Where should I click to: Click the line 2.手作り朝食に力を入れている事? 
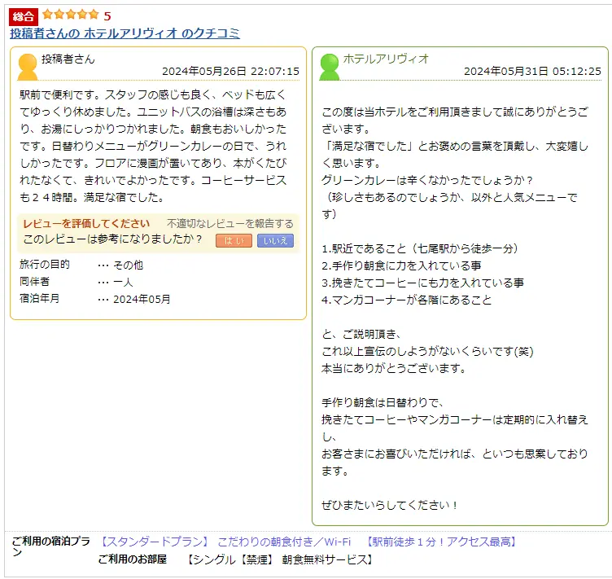point(402,265)
